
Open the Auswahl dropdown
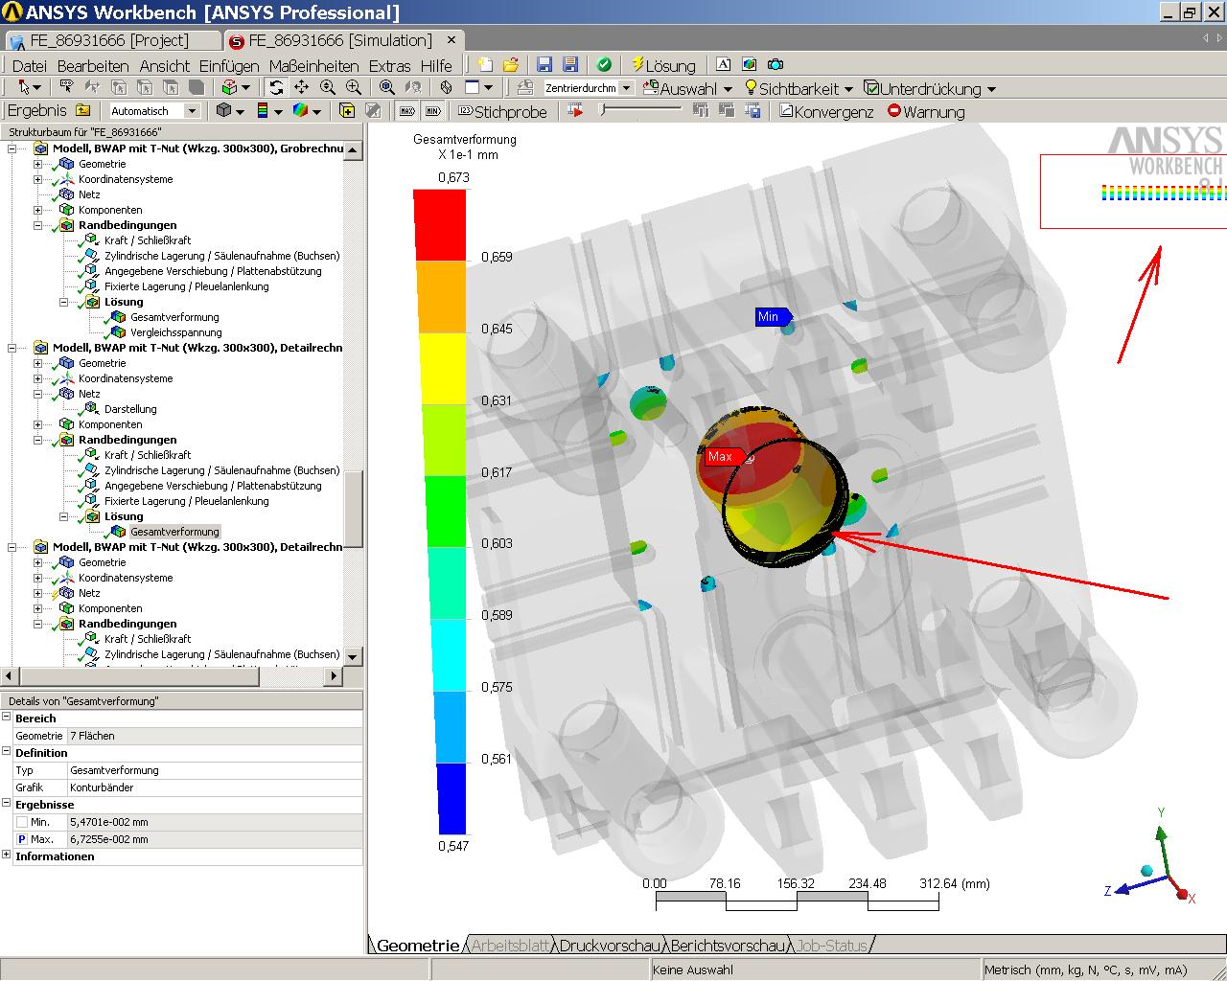[688, 88]
